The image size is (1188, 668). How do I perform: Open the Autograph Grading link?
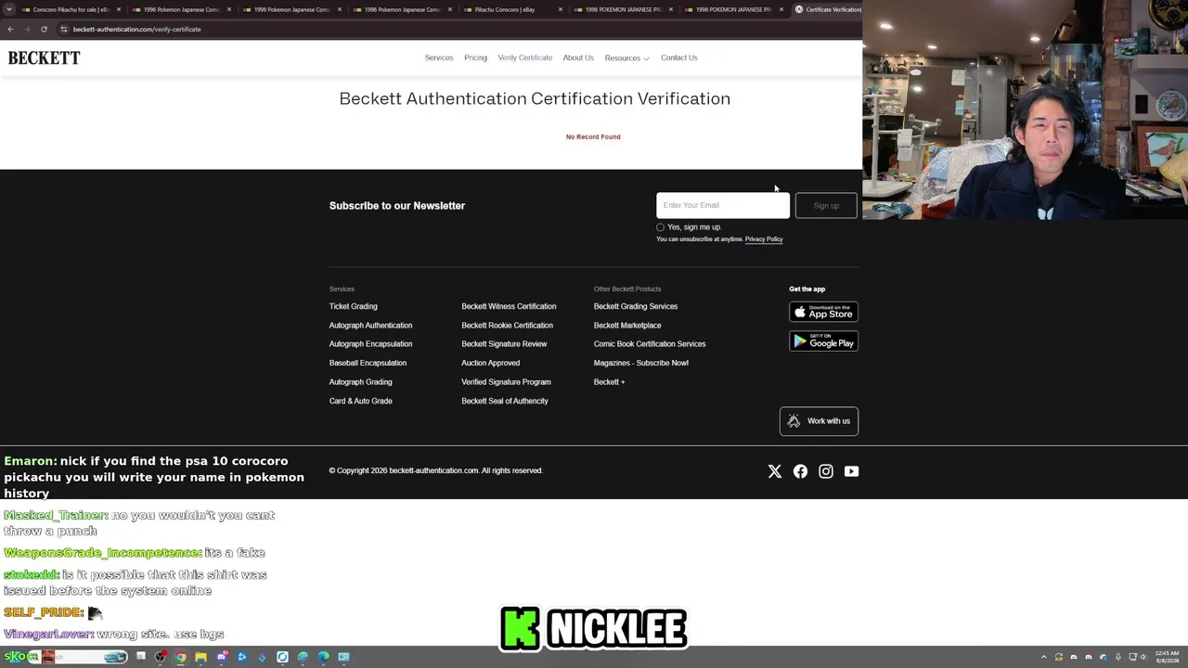[x=360, y=382]
